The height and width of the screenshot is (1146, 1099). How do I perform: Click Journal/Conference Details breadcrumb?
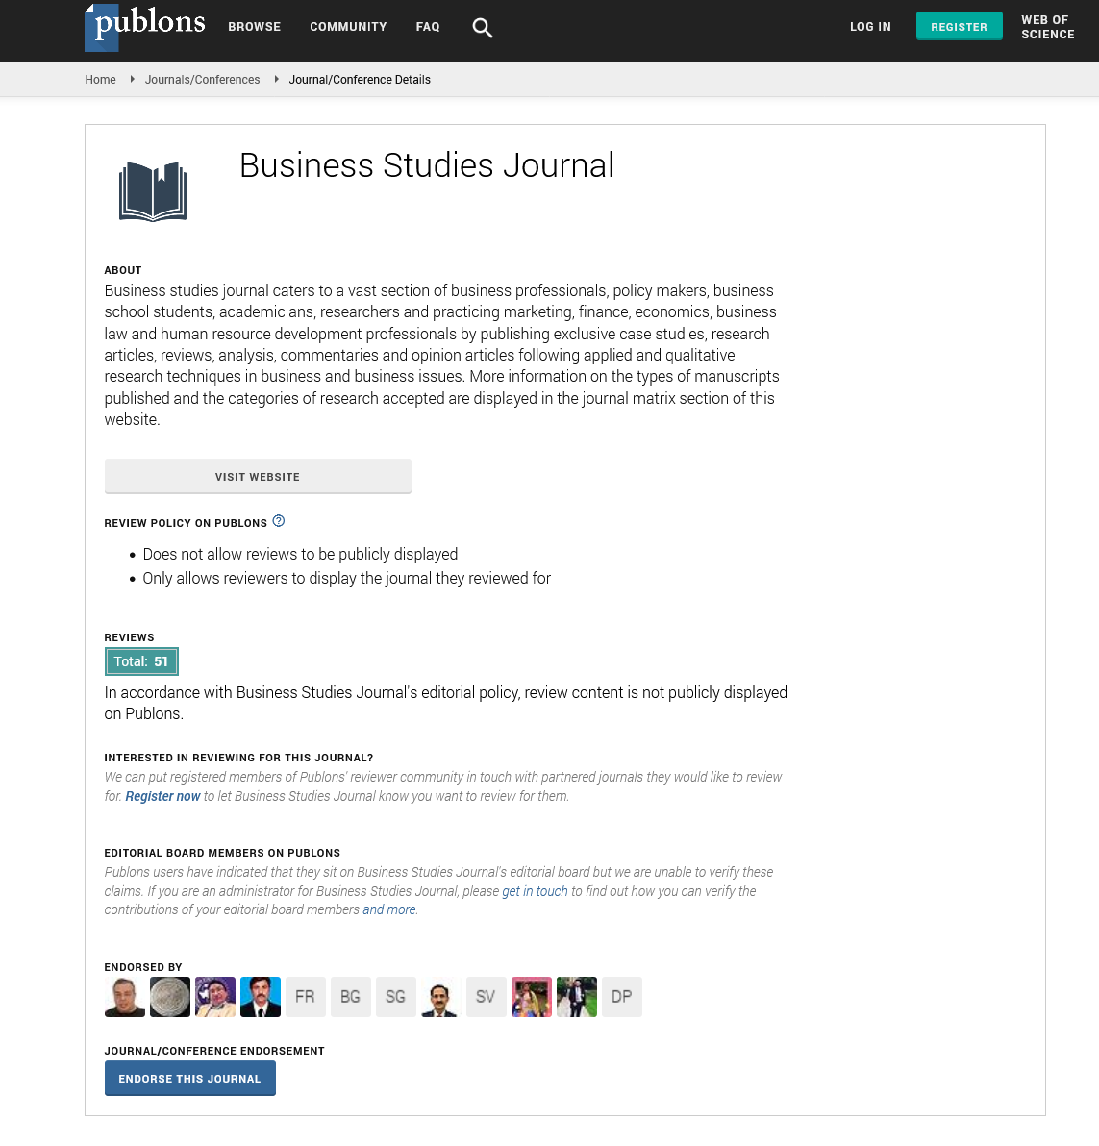pos(360,80)
